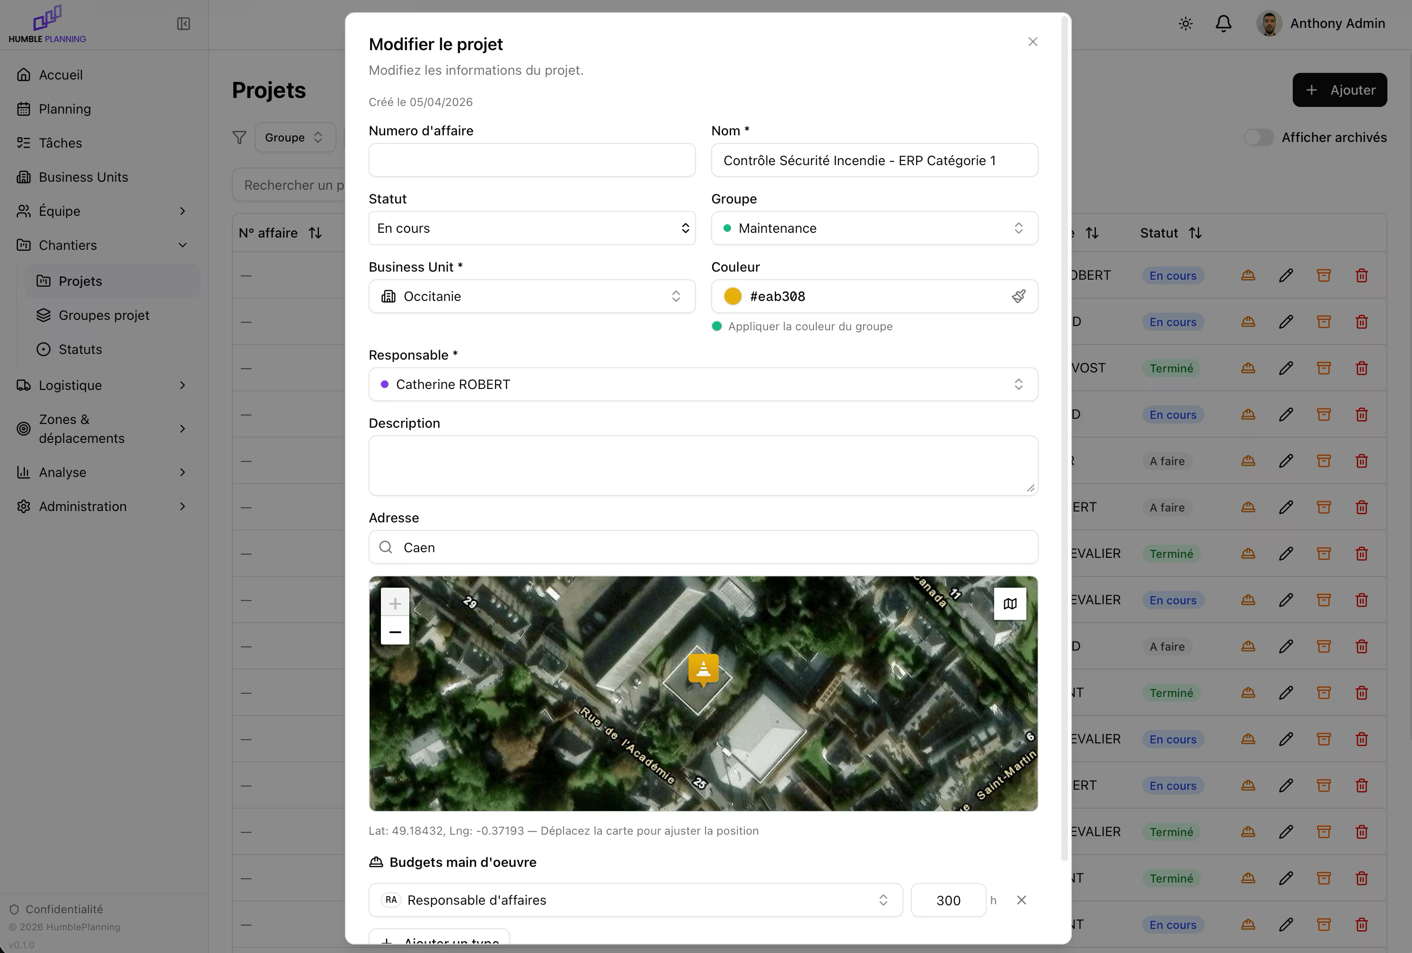This screenshot has height=953, width=1412.
Task: Zoom out on the map
Action: click(x=395, y=632)
